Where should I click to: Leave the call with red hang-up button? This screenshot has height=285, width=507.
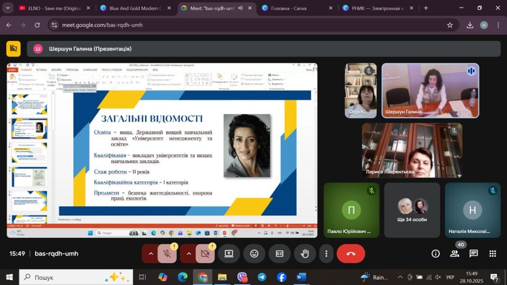(351, 254)
